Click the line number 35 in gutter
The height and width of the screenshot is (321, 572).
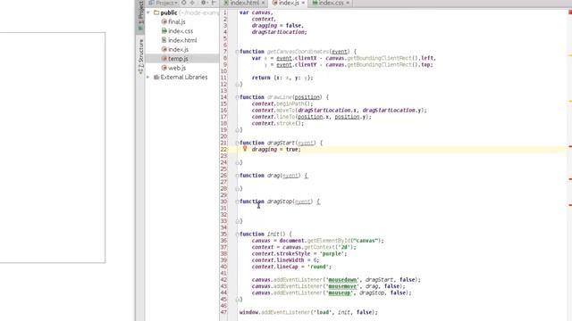pos(223,234)
